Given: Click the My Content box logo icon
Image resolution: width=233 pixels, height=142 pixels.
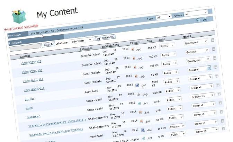Looking at the screenshot, I should pyautogui.click(x=18, y=16).
